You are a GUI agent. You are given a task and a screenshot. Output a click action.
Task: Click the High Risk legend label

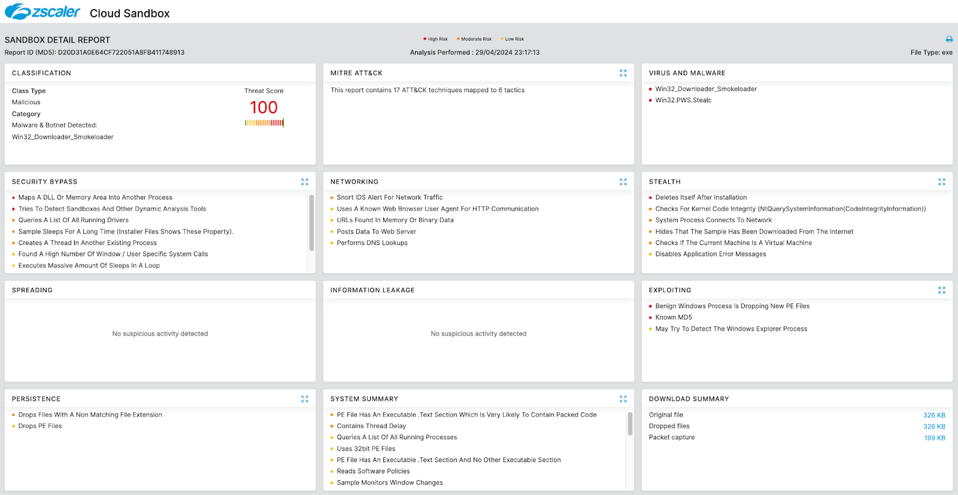click(x=437, y=40)
